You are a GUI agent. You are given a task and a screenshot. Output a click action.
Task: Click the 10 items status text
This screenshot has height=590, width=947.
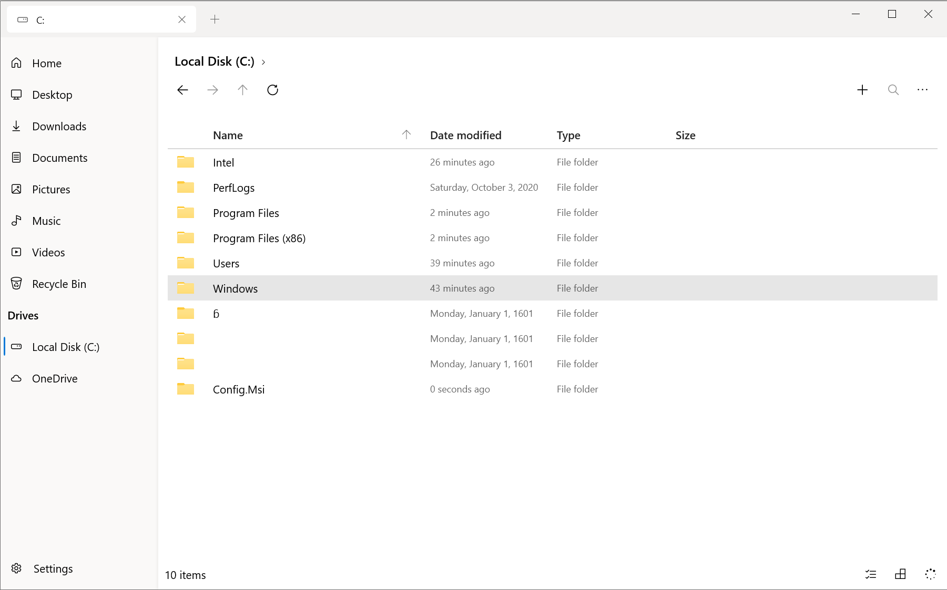(x=186, y=575)
